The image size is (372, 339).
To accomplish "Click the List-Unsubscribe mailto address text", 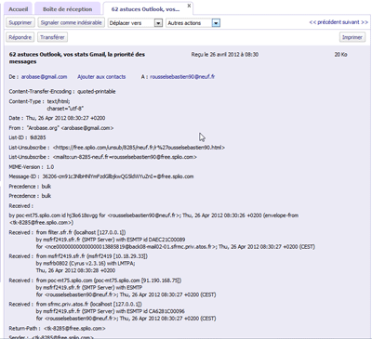I will tap(125, 157).
